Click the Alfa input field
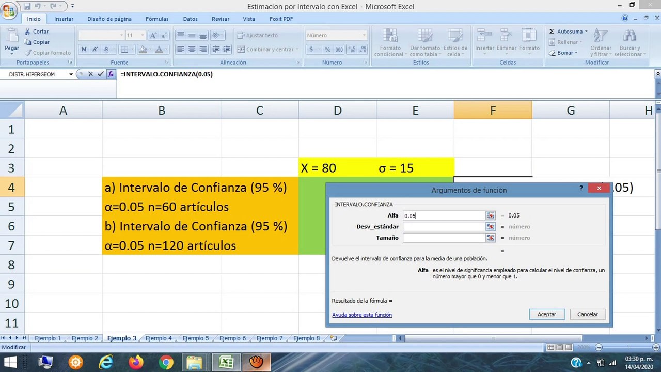The height and width of the screenshot is (372, 661). pos(444,215)
